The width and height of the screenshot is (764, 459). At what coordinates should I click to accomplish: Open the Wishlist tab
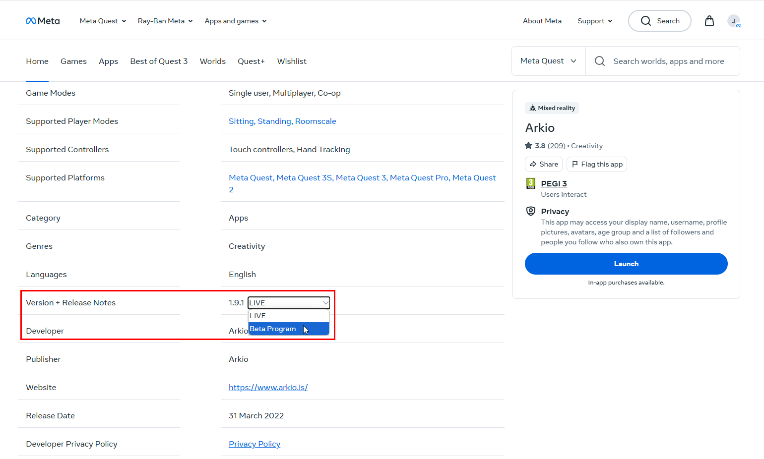pyautogui.click(x=292, y=61)
